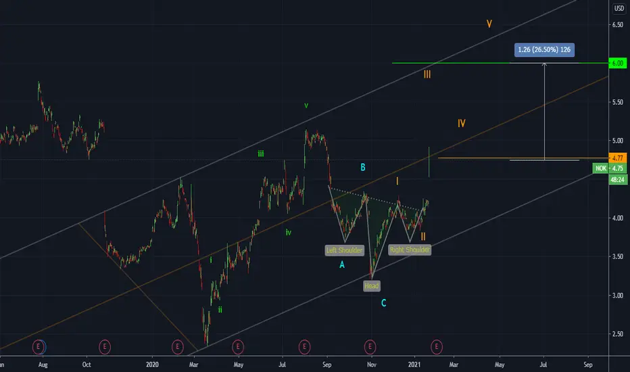Open the USD currency selector
Viewport: 630px width, 372px height.
click(619, 8)
